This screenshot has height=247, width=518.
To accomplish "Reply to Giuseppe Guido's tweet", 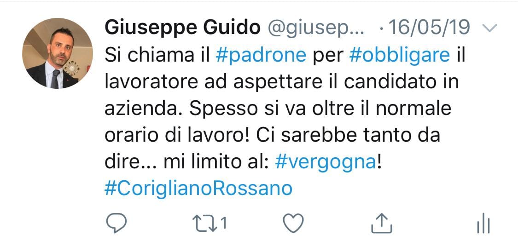I will pyautogui.click(x=116, y=223).
